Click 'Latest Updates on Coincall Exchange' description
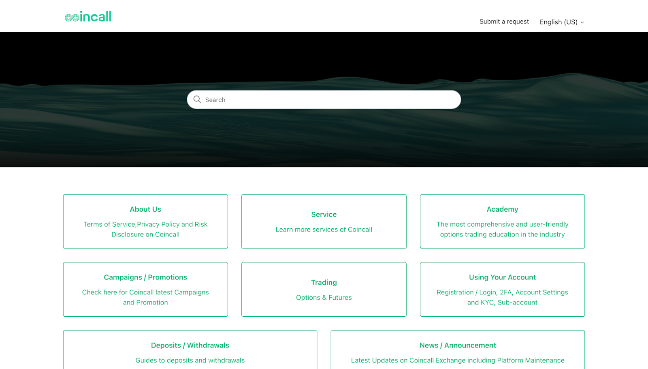 click(x=458, y=360)
